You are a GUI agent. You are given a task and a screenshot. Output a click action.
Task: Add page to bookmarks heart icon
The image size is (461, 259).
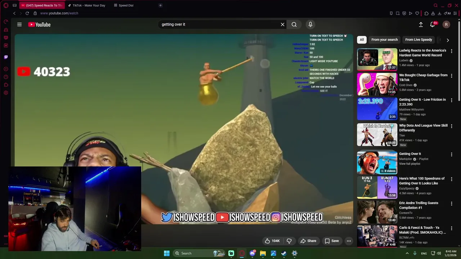[x=417, y=13]
